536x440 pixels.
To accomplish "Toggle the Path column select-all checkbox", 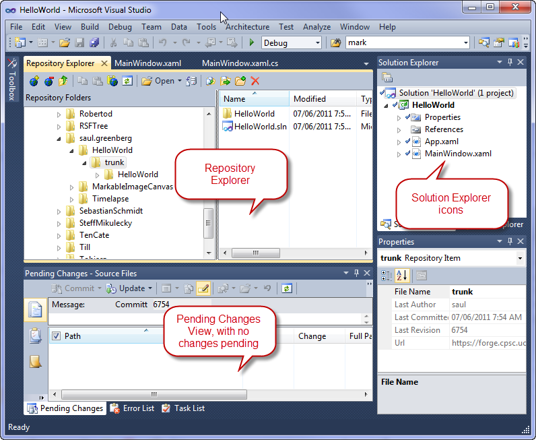I will coord(56,336).
